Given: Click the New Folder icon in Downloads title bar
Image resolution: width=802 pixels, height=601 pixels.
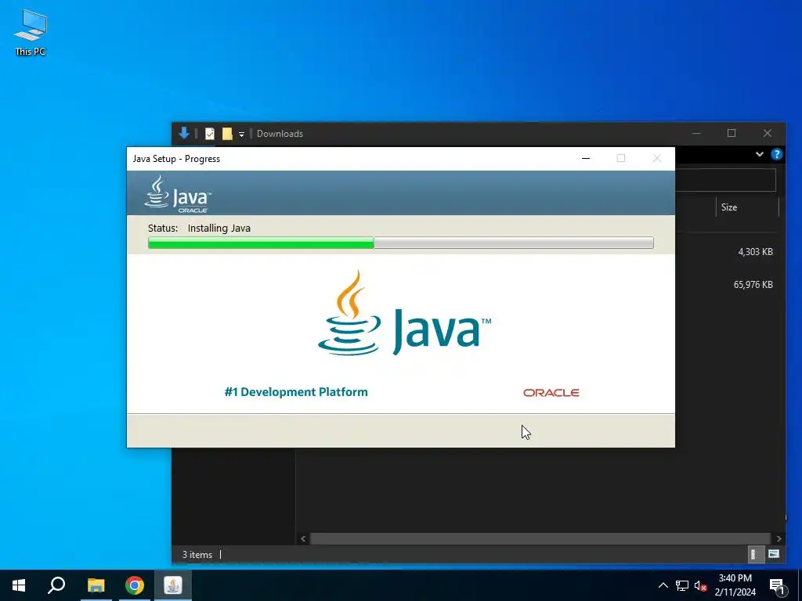Looking at the screenshot, I should (x=227, y=134).
